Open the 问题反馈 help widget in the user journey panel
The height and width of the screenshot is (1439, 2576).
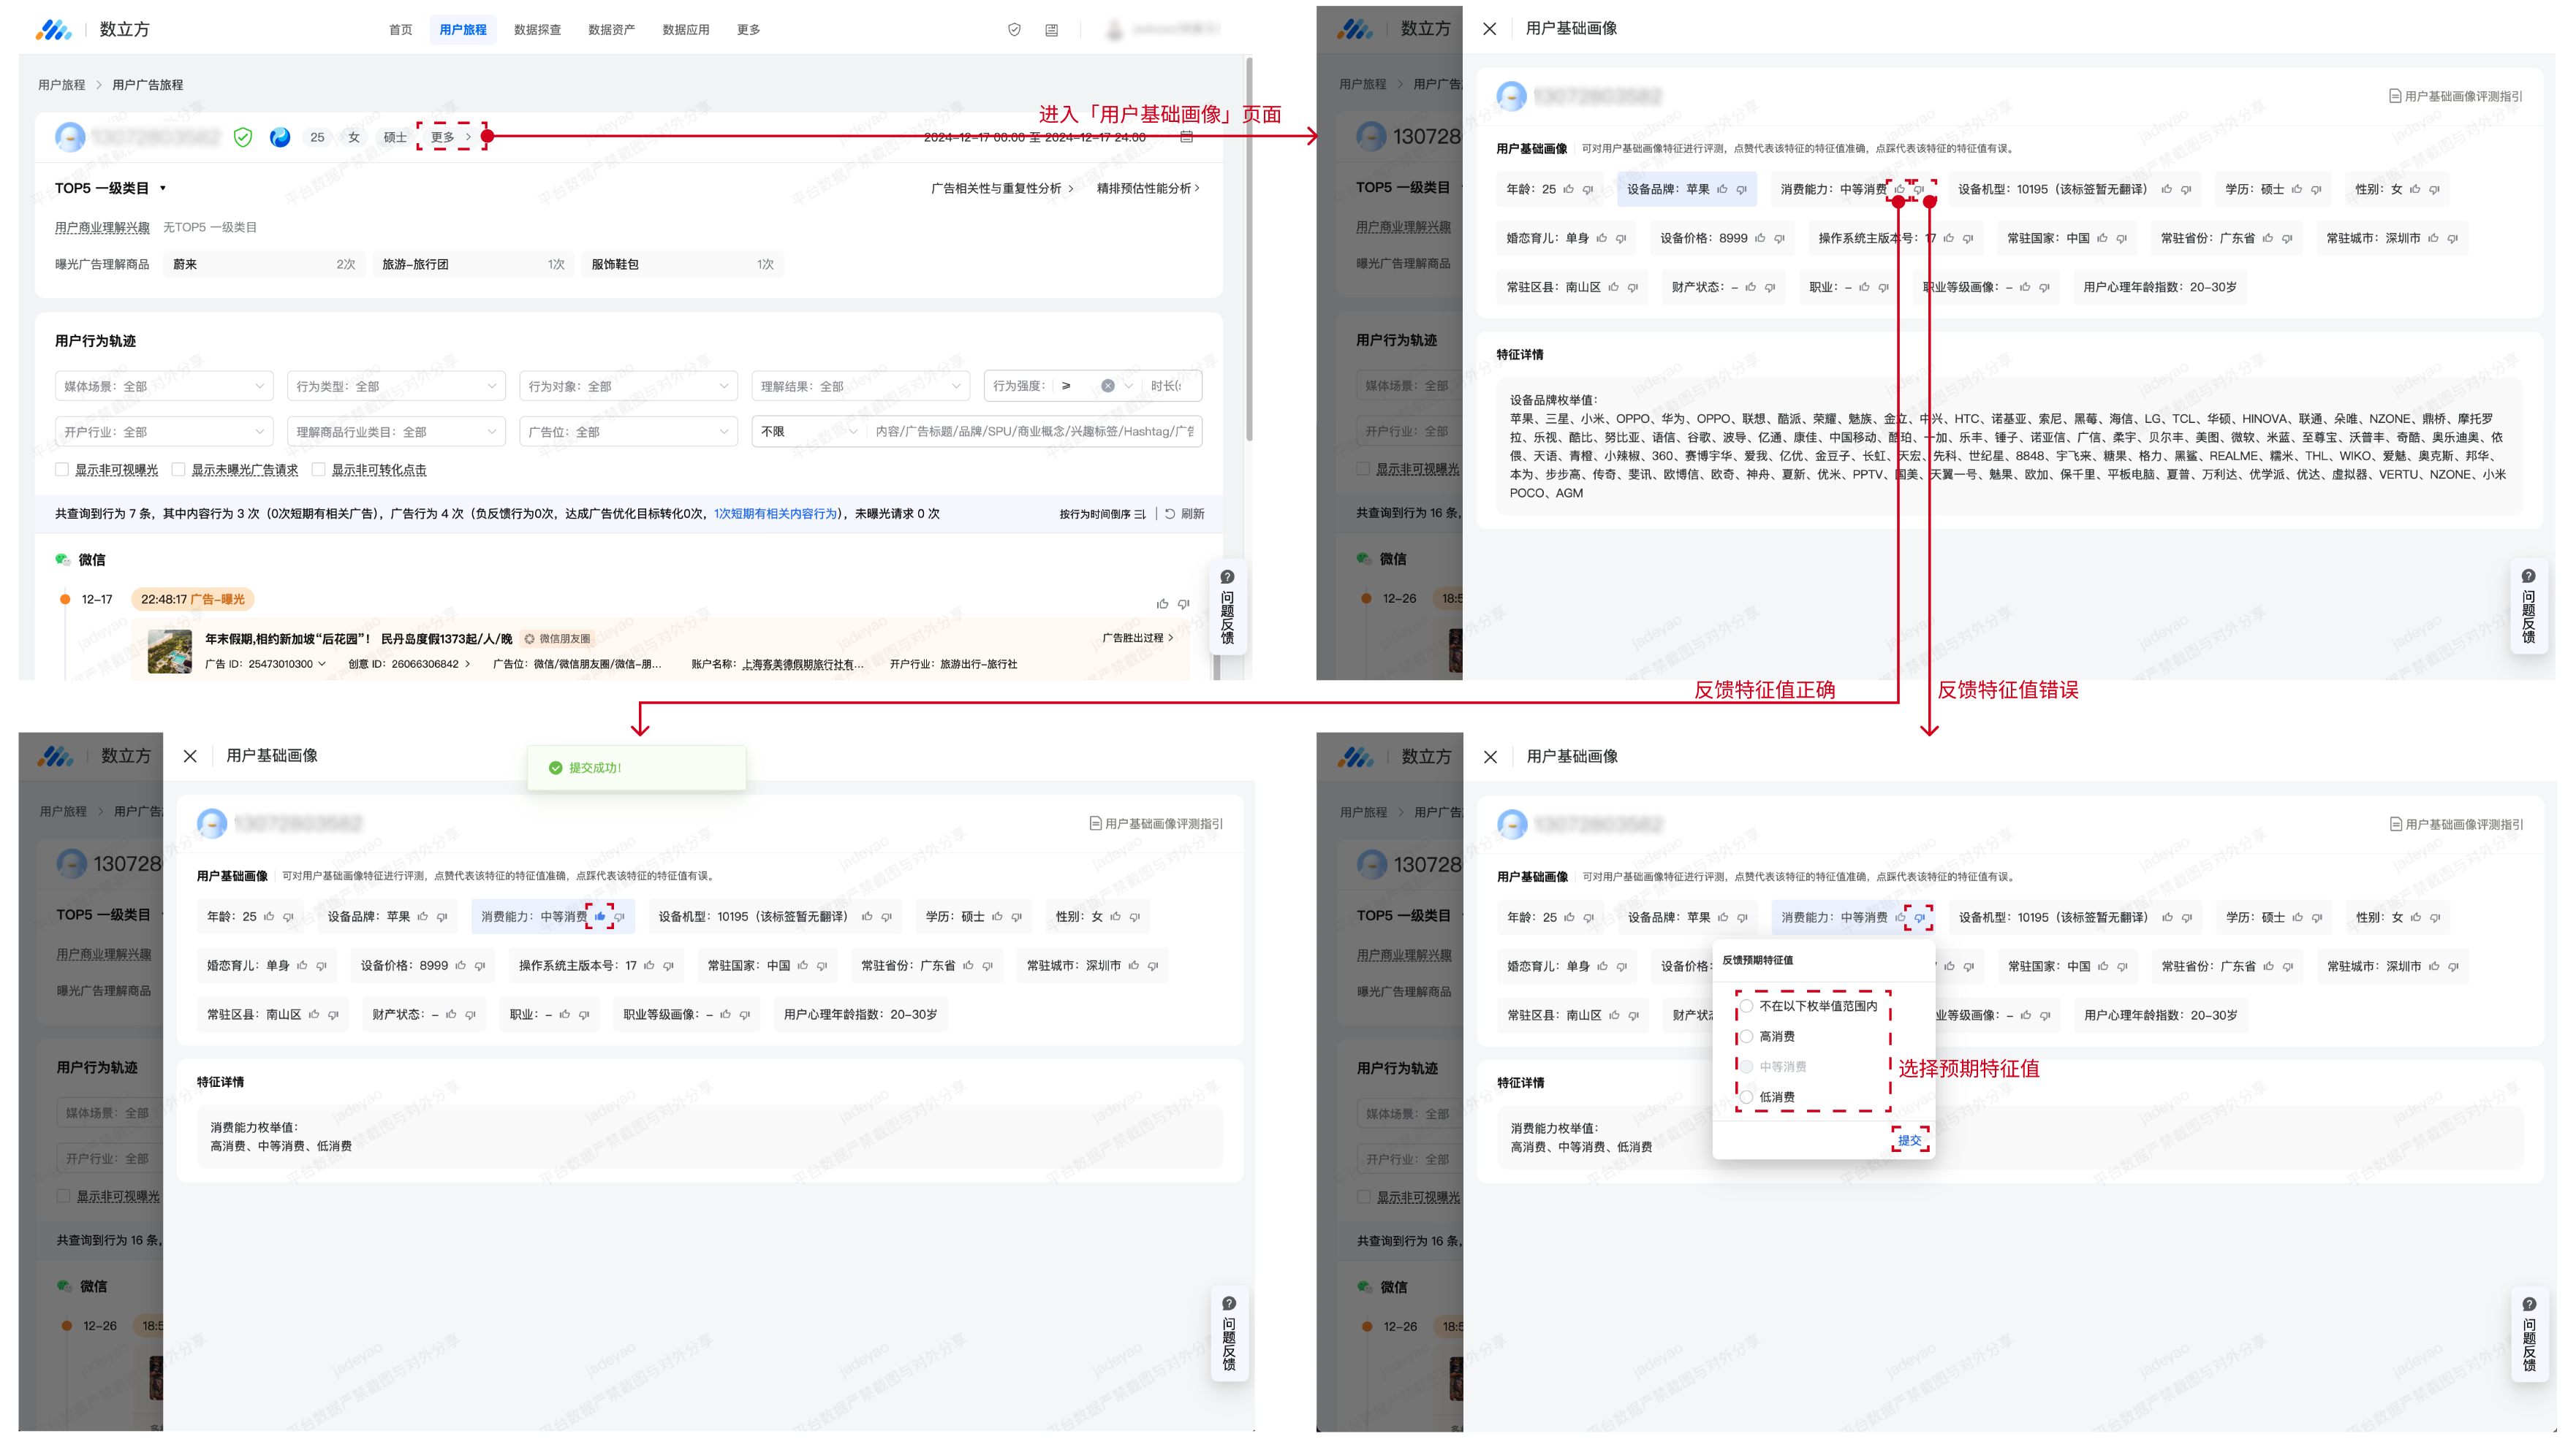pyautogui.click(x=1227, y=606)
